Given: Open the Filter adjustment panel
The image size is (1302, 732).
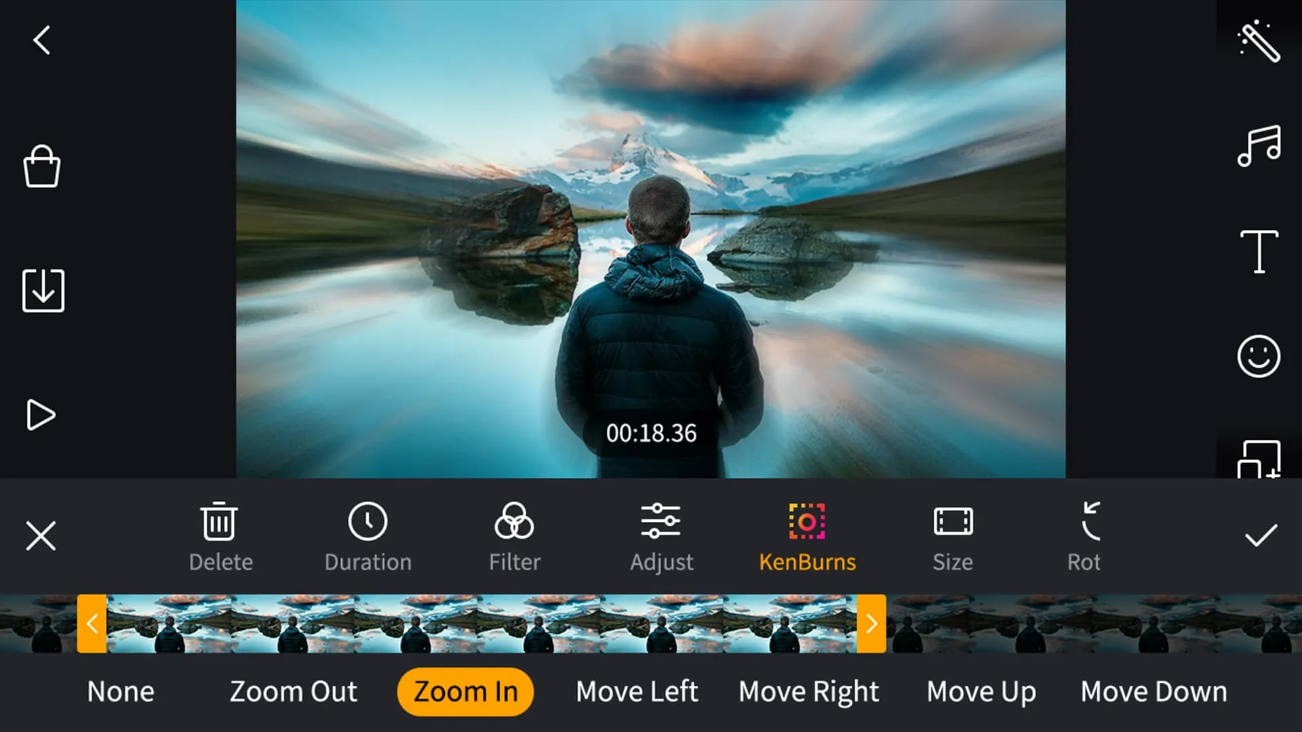Looking at the screenshot, I should (515, 535).
